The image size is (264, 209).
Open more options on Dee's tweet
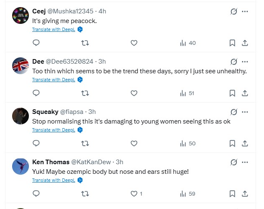pyautogui.click(x=245, y=62)
